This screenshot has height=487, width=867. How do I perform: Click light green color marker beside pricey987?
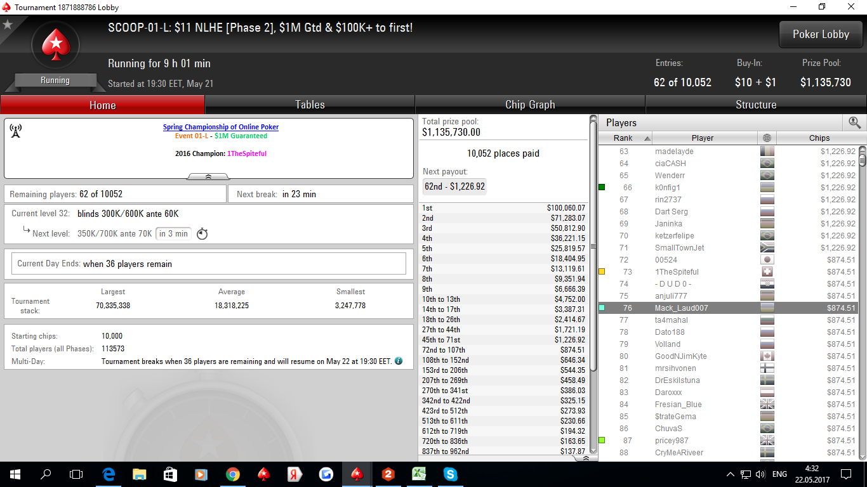coord(602,441)
